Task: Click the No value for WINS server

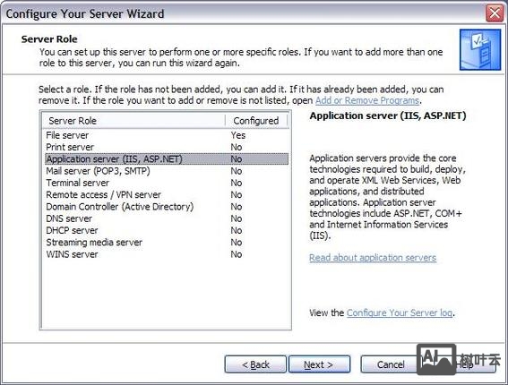Action: coord(237,254)
